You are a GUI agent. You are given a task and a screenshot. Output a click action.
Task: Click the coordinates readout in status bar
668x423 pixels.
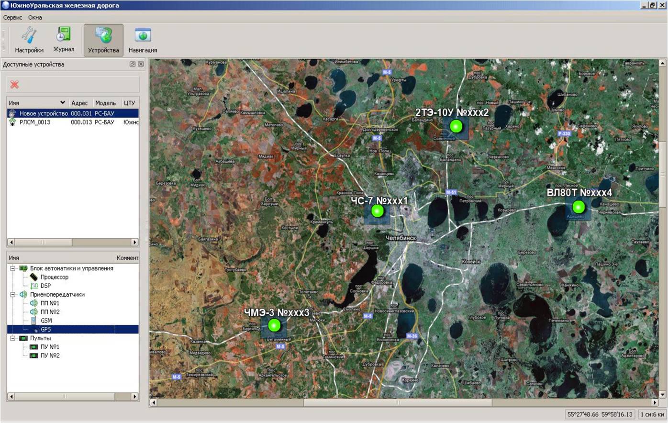click(x=600, y=414)
